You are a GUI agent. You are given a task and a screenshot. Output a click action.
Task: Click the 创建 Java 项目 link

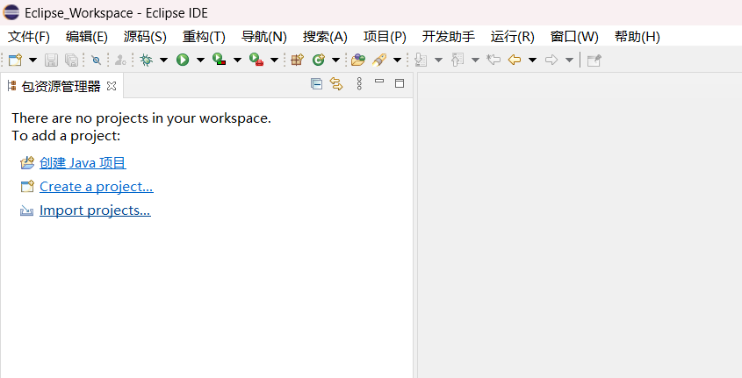pos(83,162)
